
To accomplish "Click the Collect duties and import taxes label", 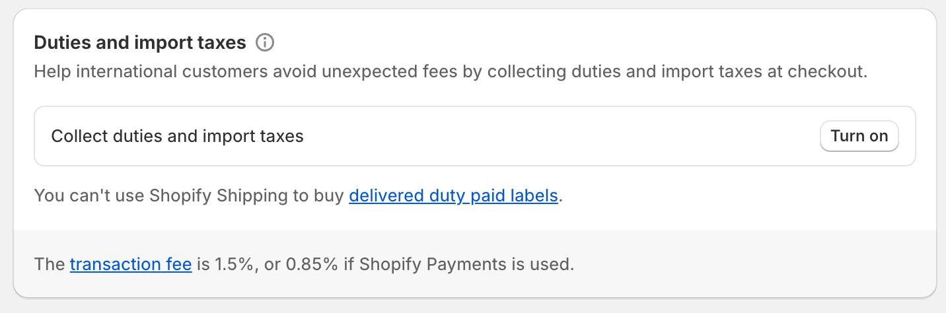I will pos(177,136).
